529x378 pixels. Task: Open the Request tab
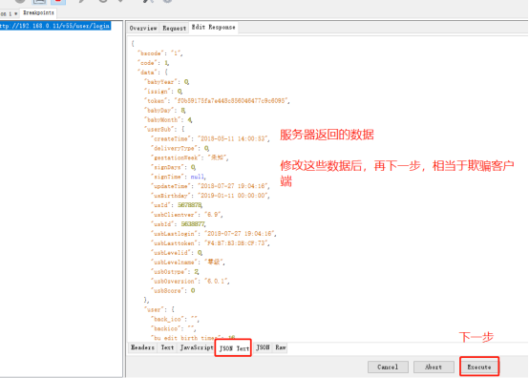click(174, 28)
